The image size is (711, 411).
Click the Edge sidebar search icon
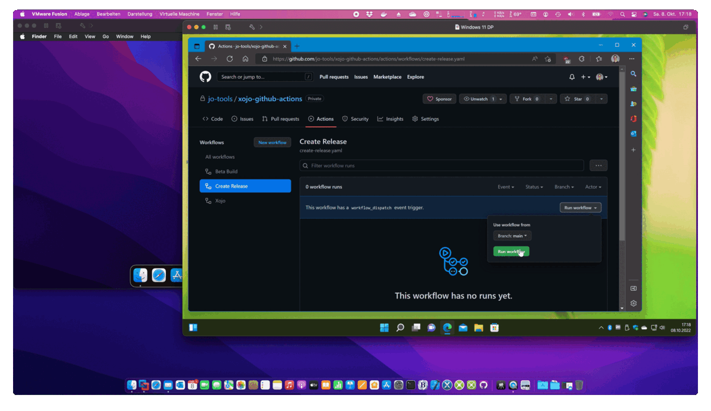(633, 74)
